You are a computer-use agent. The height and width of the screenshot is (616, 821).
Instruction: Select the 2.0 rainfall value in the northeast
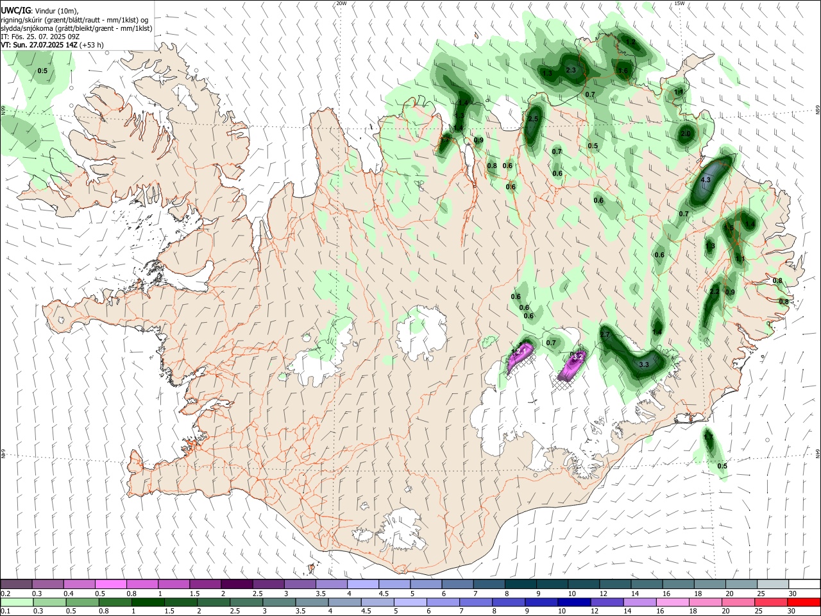tap(686, 134)
